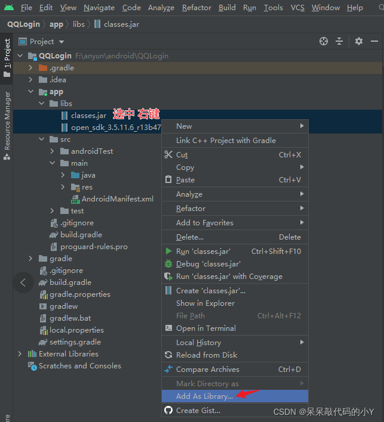Select Delete... in the context menu
The image size is (384, 422).
pyautogui.click(x=235, y=237)
